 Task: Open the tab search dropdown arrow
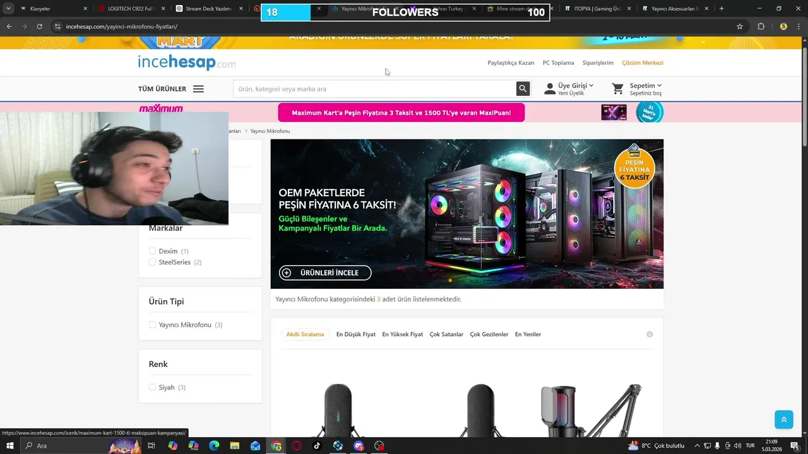pos(8,9)
